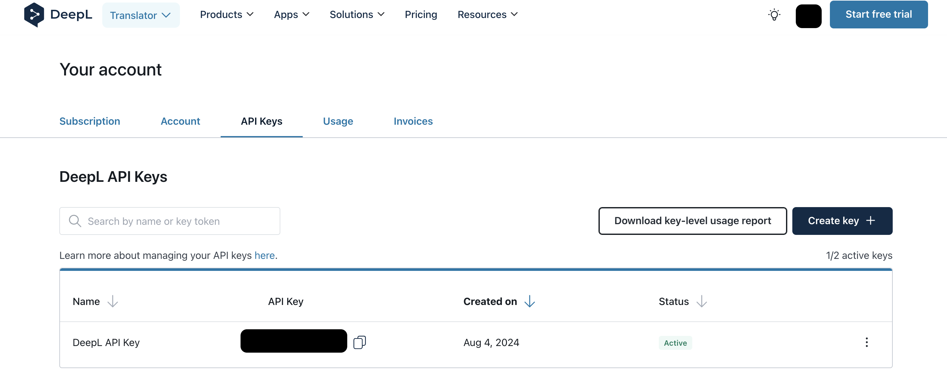The image size is (947, 382).
Task: Open three-dot menu for DeepL API Key
Action: pyautogui.click(x=866, y=342)
